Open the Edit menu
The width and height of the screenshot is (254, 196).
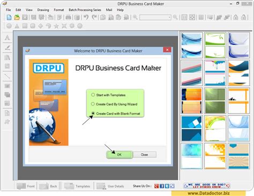(18, 10)
